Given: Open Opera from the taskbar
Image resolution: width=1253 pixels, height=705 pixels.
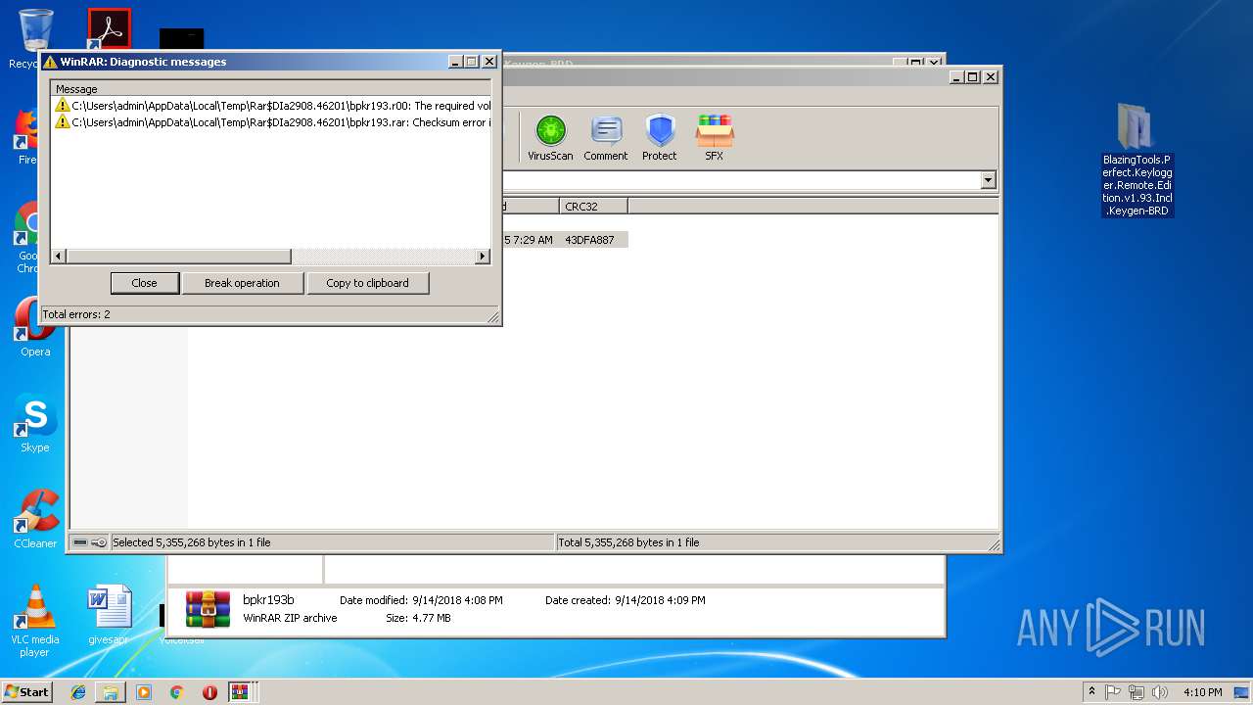Looking at the screenshot, I should pos(209,692).
